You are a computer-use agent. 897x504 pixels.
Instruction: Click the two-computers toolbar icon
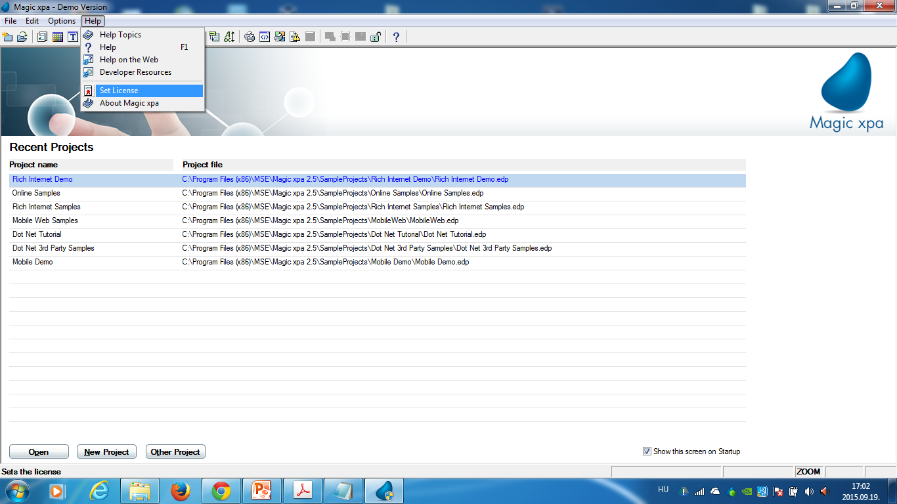280,37
